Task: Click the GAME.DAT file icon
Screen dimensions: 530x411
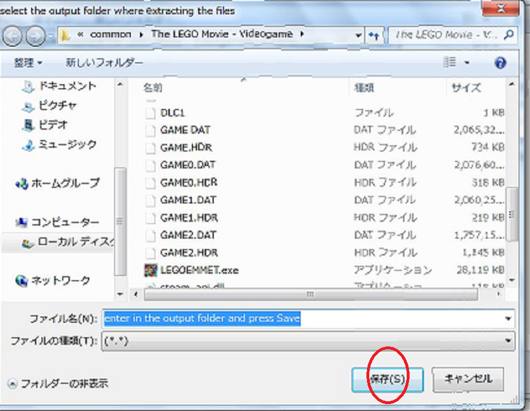Action: (150, 130)
